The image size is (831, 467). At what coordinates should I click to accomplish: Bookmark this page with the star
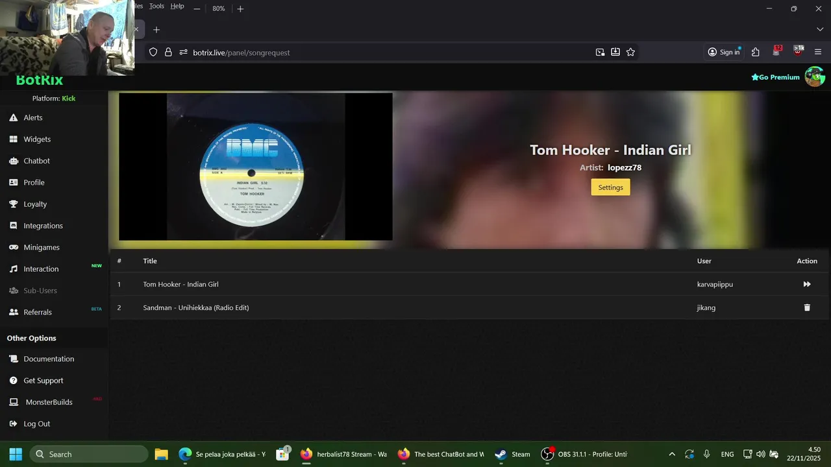pos(630,53)
